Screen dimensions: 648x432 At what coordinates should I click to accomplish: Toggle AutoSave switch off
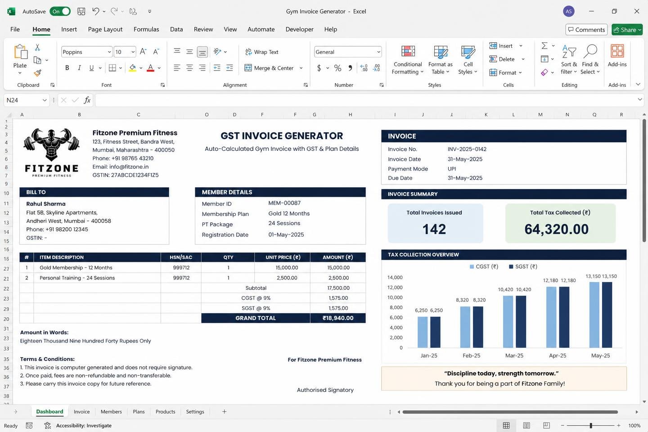point(60,11)
